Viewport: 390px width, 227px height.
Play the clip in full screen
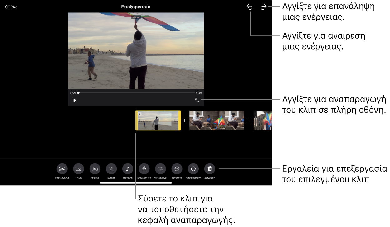(x=197, y=101)
